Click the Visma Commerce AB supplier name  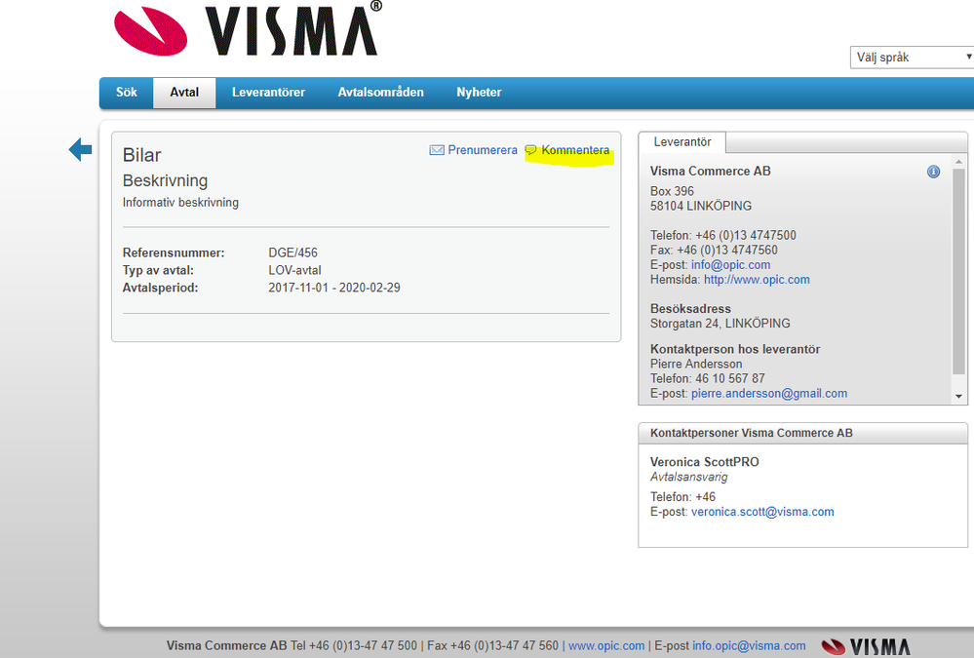click(710, 172)
